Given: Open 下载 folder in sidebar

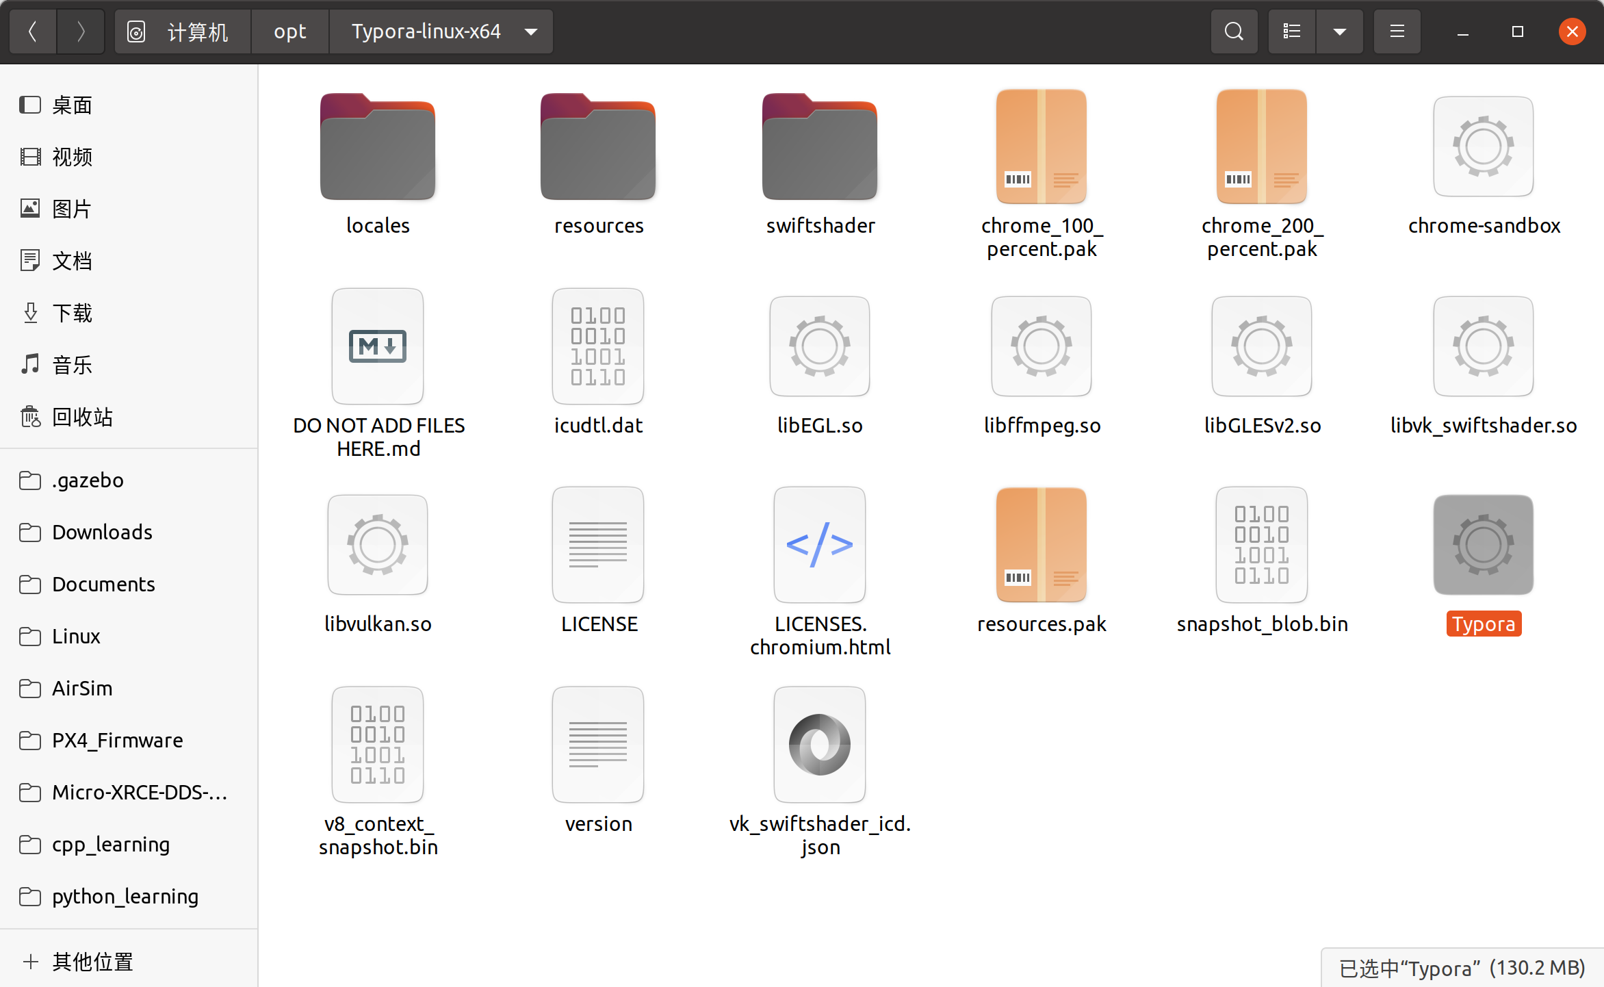Looking at the screenshot, I should (72, 313).
